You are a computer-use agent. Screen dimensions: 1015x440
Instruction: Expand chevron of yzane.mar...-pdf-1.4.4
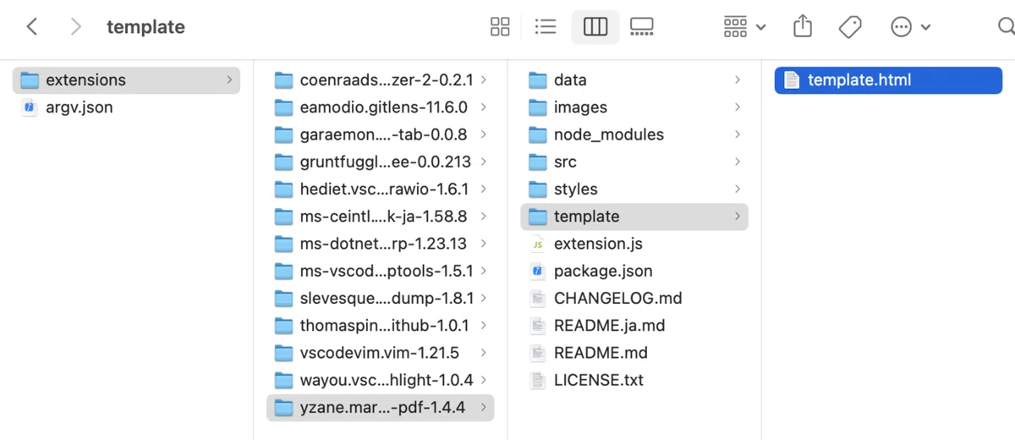pyautogui.click(x=483, y=407)
